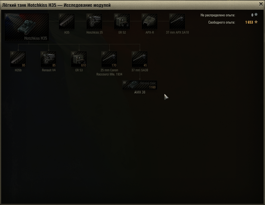Click the 'AMX 38' tank name label
This screenshot has width=265, height=205.
click(140, 92)
